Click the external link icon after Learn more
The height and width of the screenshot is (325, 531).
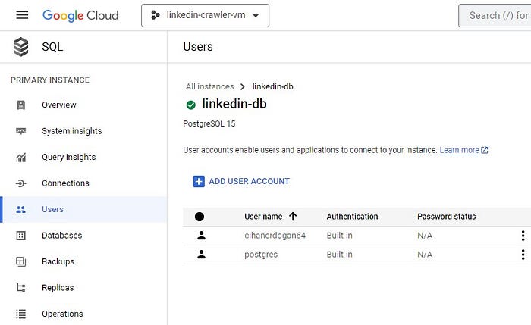coord(485,150)
